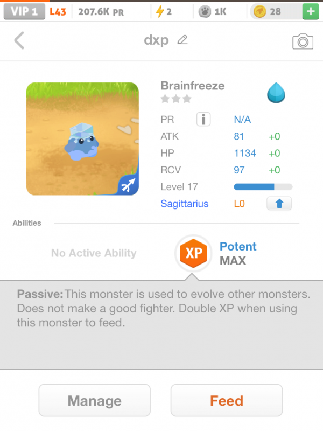
Task: Click the Sagittarius badge on monster image
Action: (128, 185)
